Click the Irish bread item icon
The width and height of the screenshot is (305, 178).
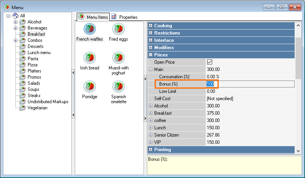[x=90, y=58]
